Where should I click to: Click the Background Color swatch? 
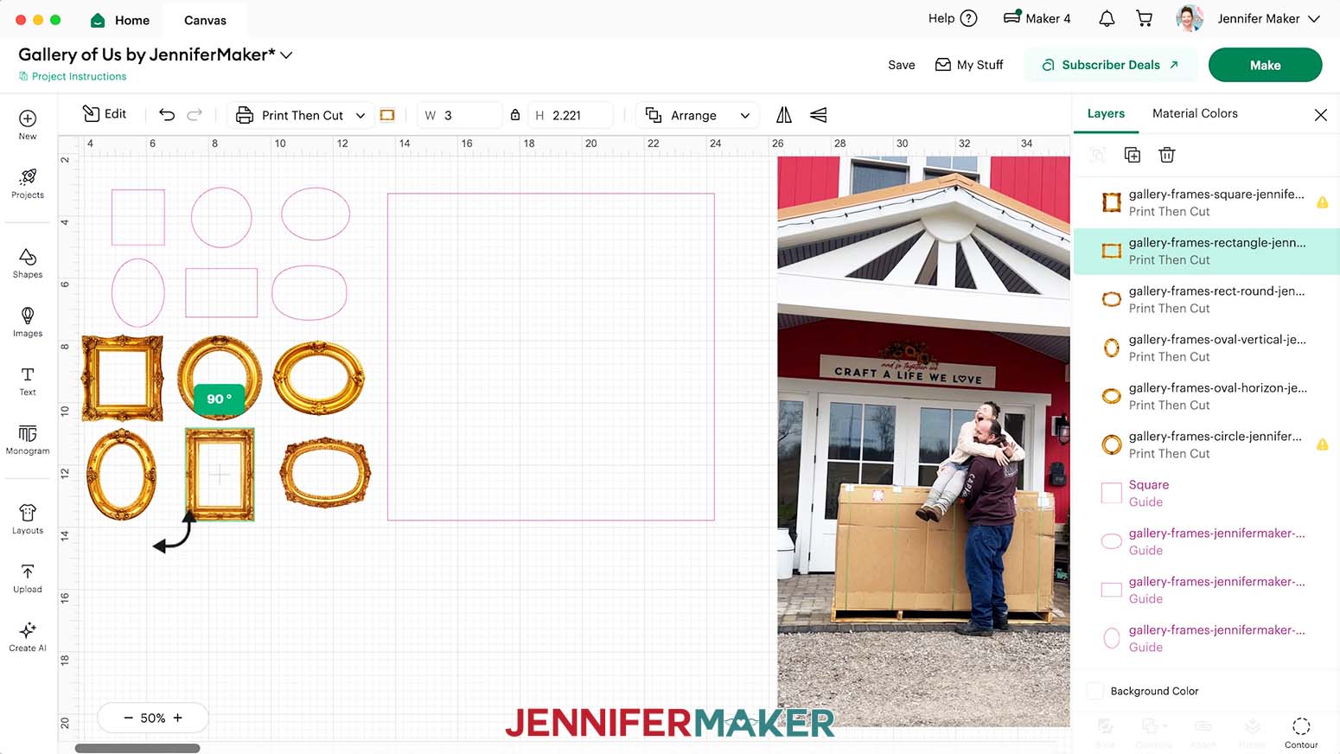[1095, 691]
